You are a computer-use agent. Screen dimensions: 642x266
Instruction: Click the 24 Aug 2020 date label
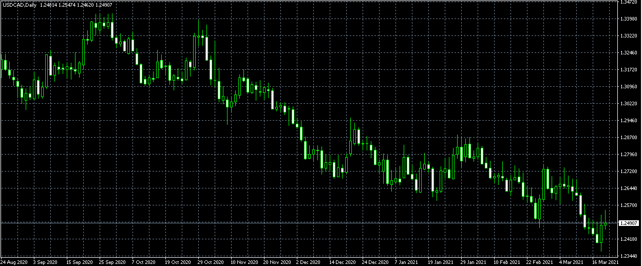(x=13, y=262)
